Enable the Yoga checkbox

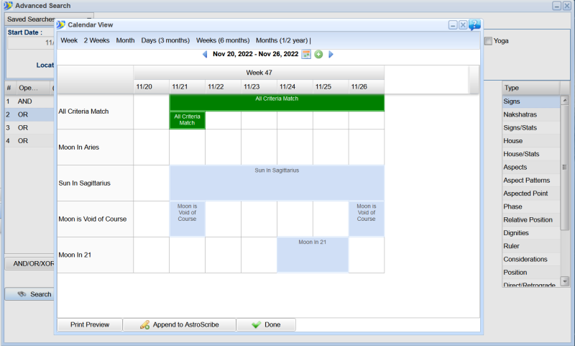pyautogui.click(x=489, y=41)
